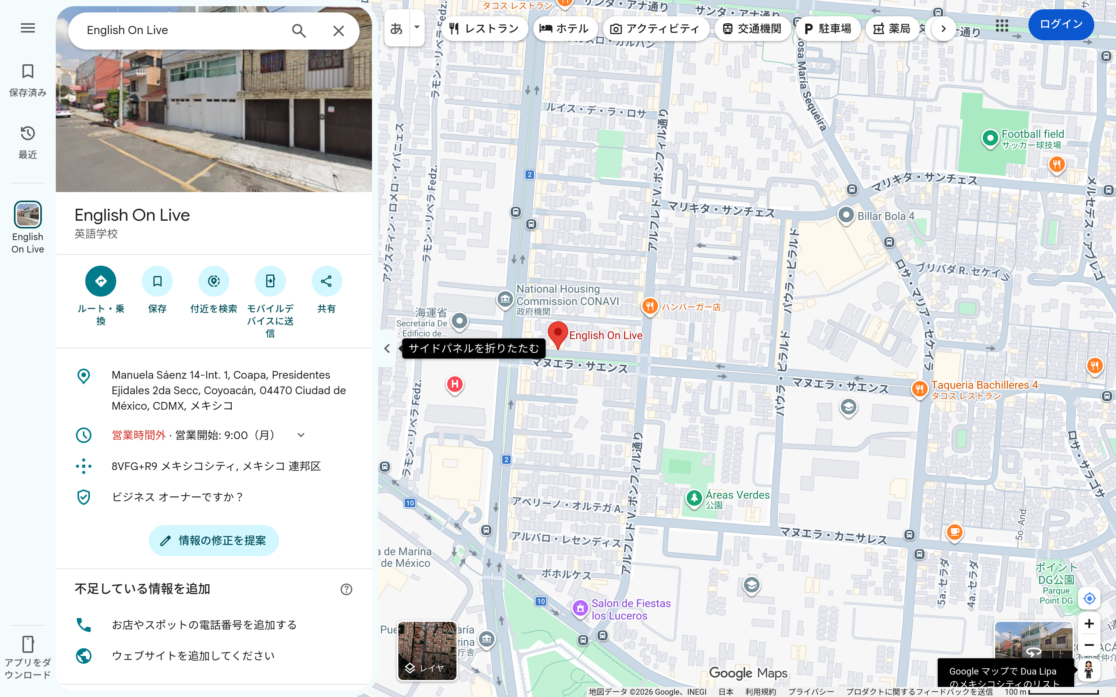Toggle the Japanese input あ button
Image resolution: width=1116 pixels, height=697 pixels.
pos(396,28)
